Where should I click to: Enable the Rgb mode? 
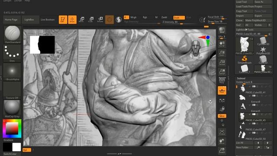coord(145,17)
